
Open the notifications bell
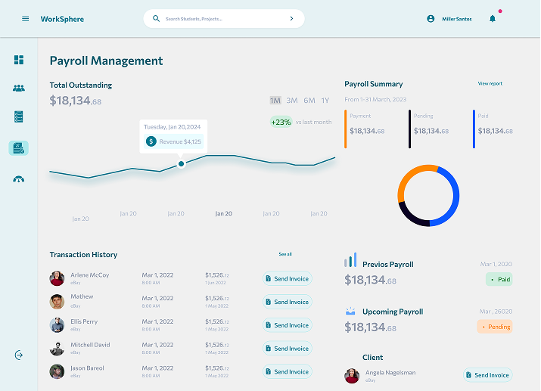tap(493, 19)
